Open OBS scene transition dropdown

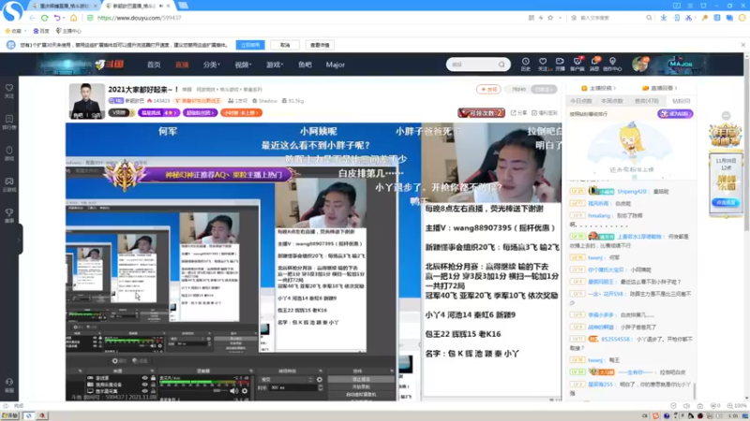pyautogui.click(x=286, y=380)
